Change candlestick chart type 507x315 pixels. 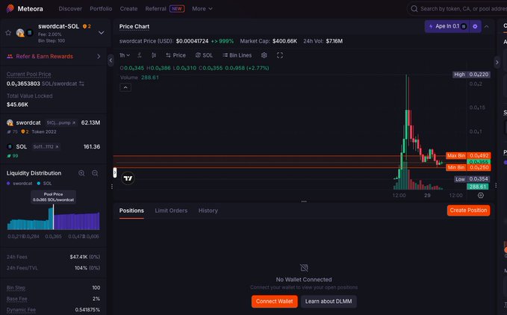click(154, 55)
